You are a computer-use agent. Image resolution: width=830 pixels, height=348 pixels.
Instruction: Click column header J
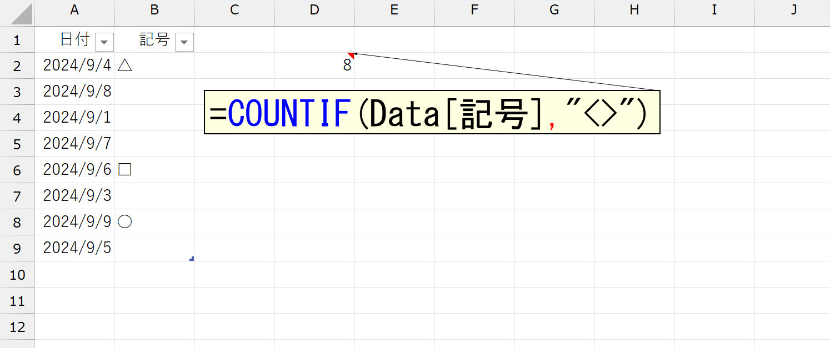coord(793,10)
